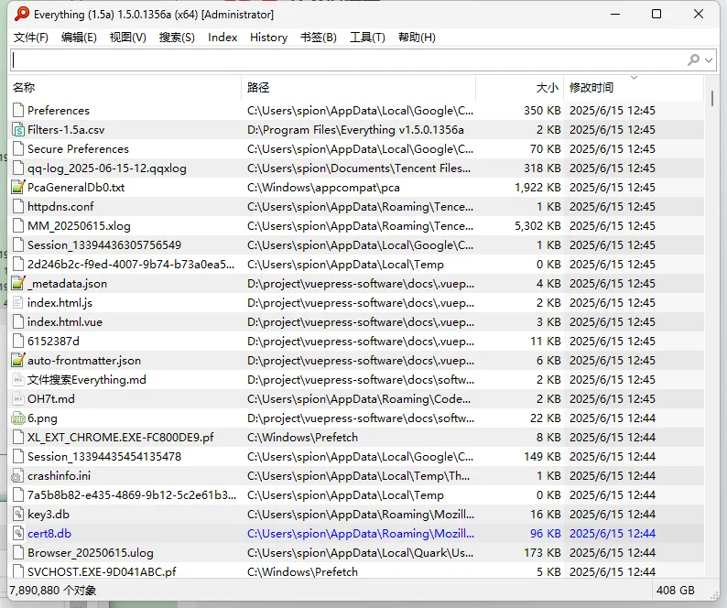The image size is (727, 608).
Task: Select the file name XL_EXT_CHROME.EXE-FC800DE9.pf
Action: (121, 438)
